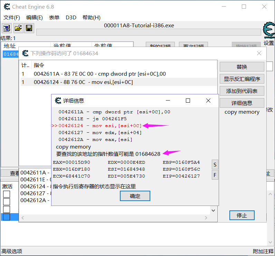Click 高级选项 in status bar
The height and width of the screenshot is (256, 275).
coord(12,251)
